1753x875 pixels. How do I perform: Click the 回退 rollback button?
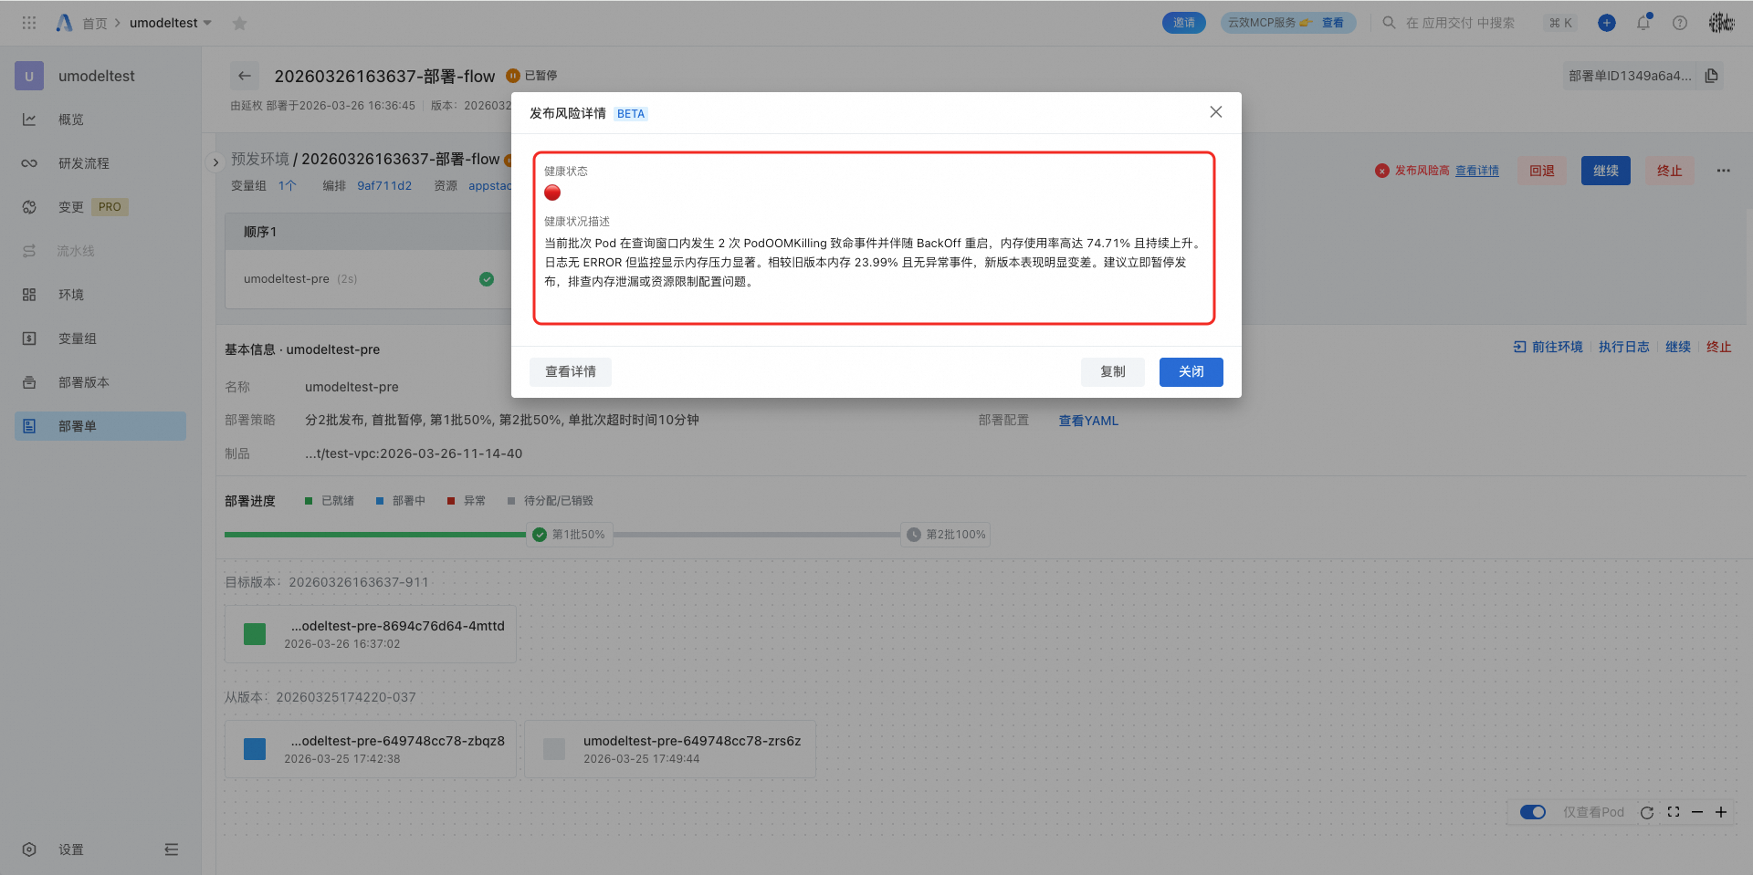tap(1542, 171)
